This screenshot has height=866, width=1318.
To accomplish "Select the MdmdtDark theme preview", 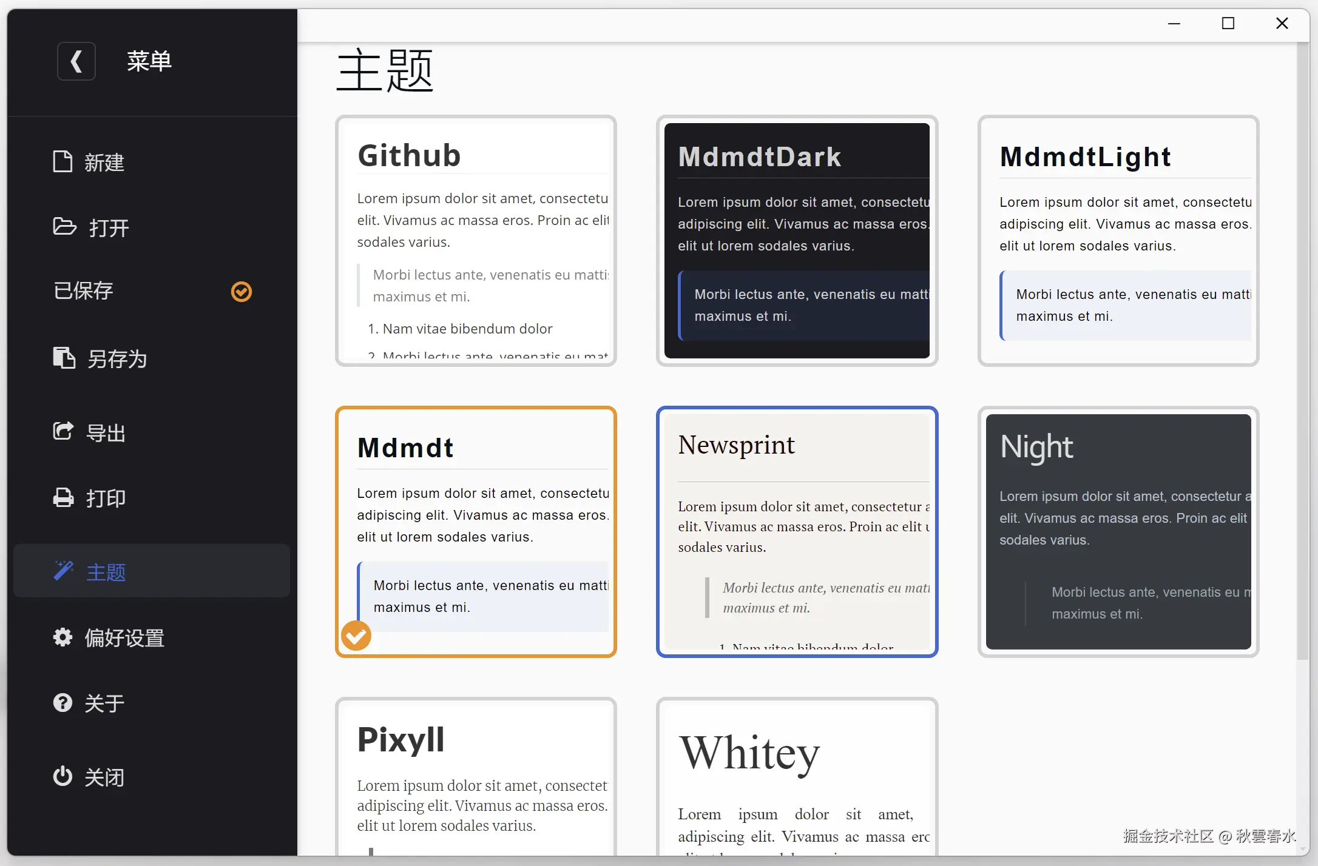I will point(797,240).
